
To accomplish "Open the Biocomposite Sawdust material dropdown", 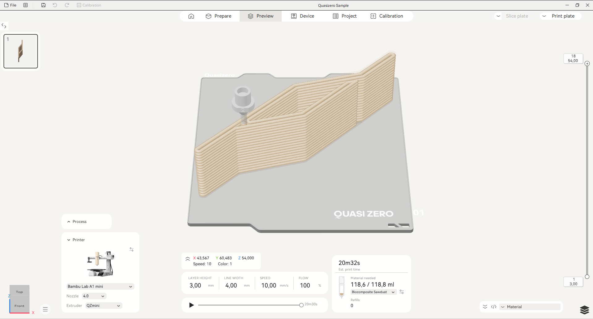I will coord(373,292).
